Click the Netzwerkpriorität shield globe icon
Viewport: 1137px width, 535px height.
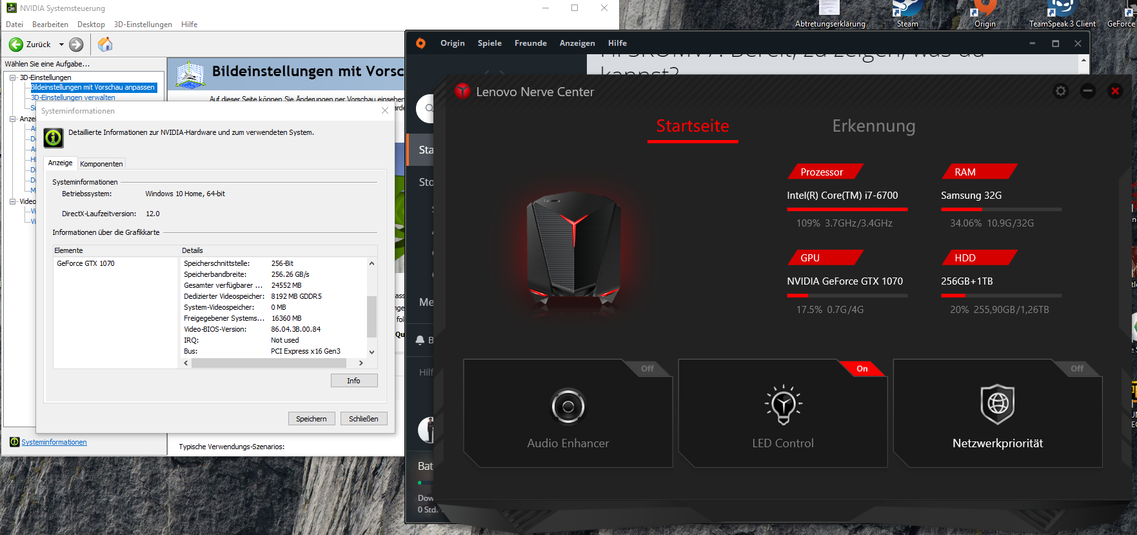998,405
